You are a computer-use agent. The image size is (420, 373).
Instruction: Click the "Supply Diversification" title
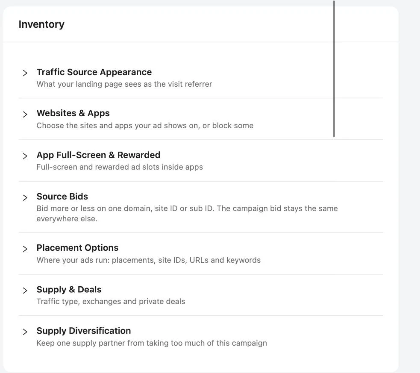[84, 331]
